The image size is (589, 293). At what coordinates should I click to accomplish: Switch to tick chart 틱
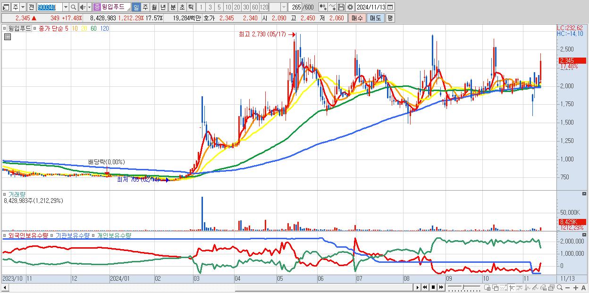click(191, 7)
